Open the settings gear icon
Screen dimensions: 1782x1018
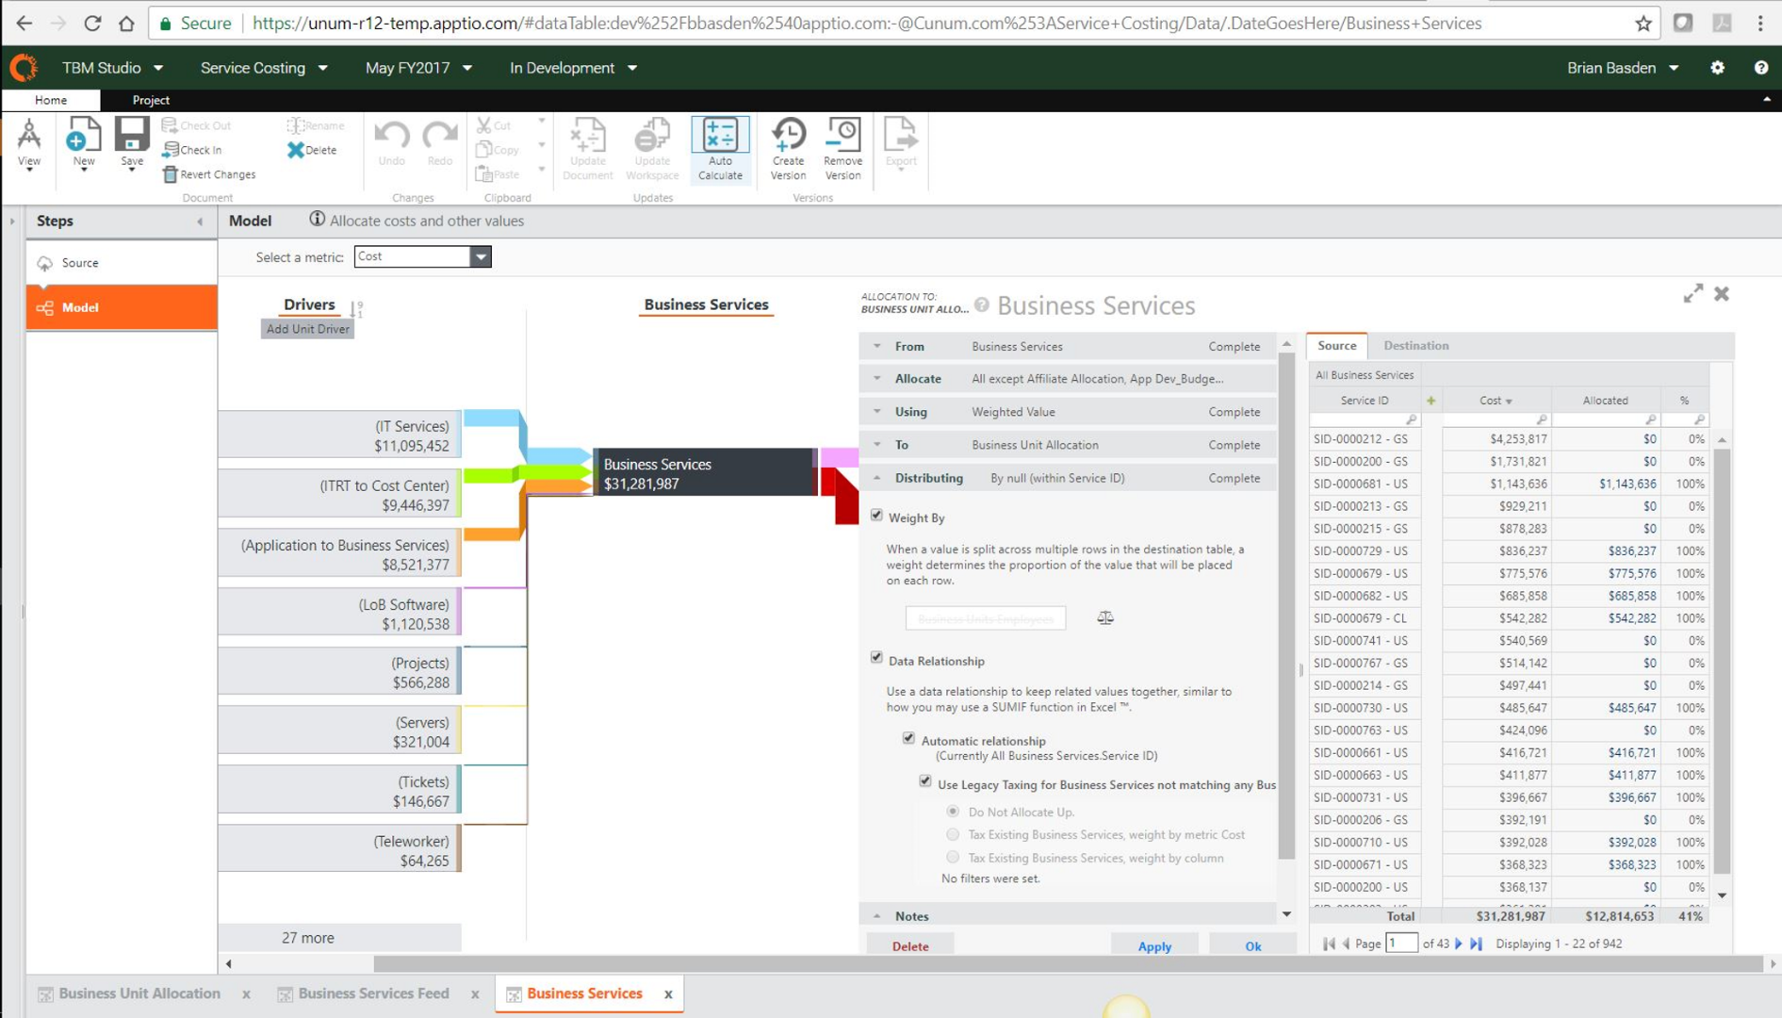(1717, 68)
